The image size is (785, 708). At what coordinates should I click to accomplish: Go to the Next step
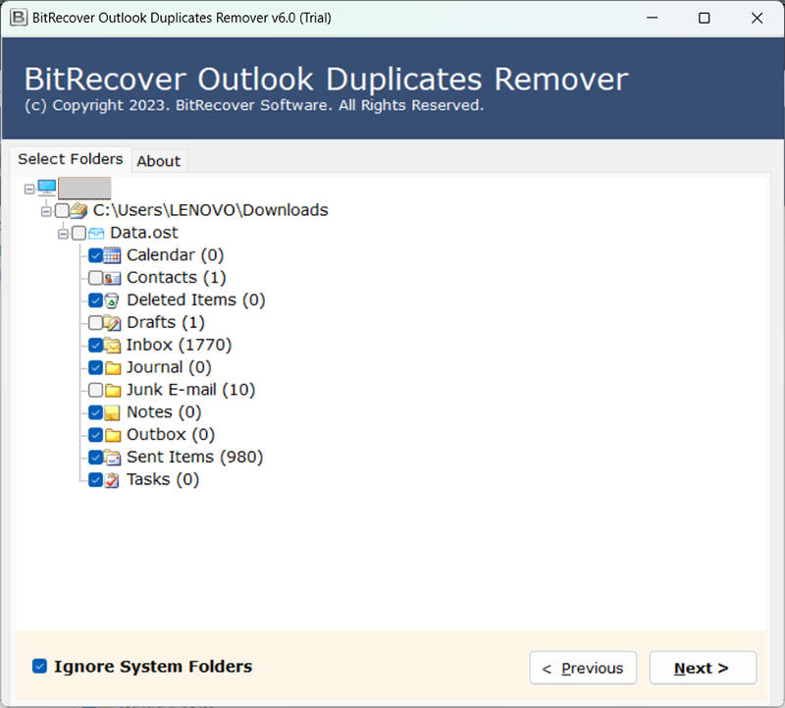click(x=703, y=668)
